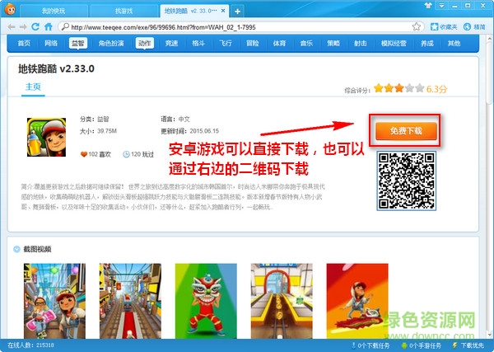Open the 格斗 category
Image resolution: width=494 pixels, height=352 pixels.
[198, 43]
